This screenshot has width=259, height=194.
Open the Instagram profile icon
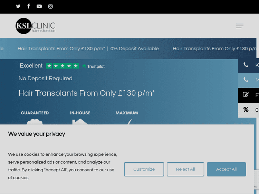(50, 6)
